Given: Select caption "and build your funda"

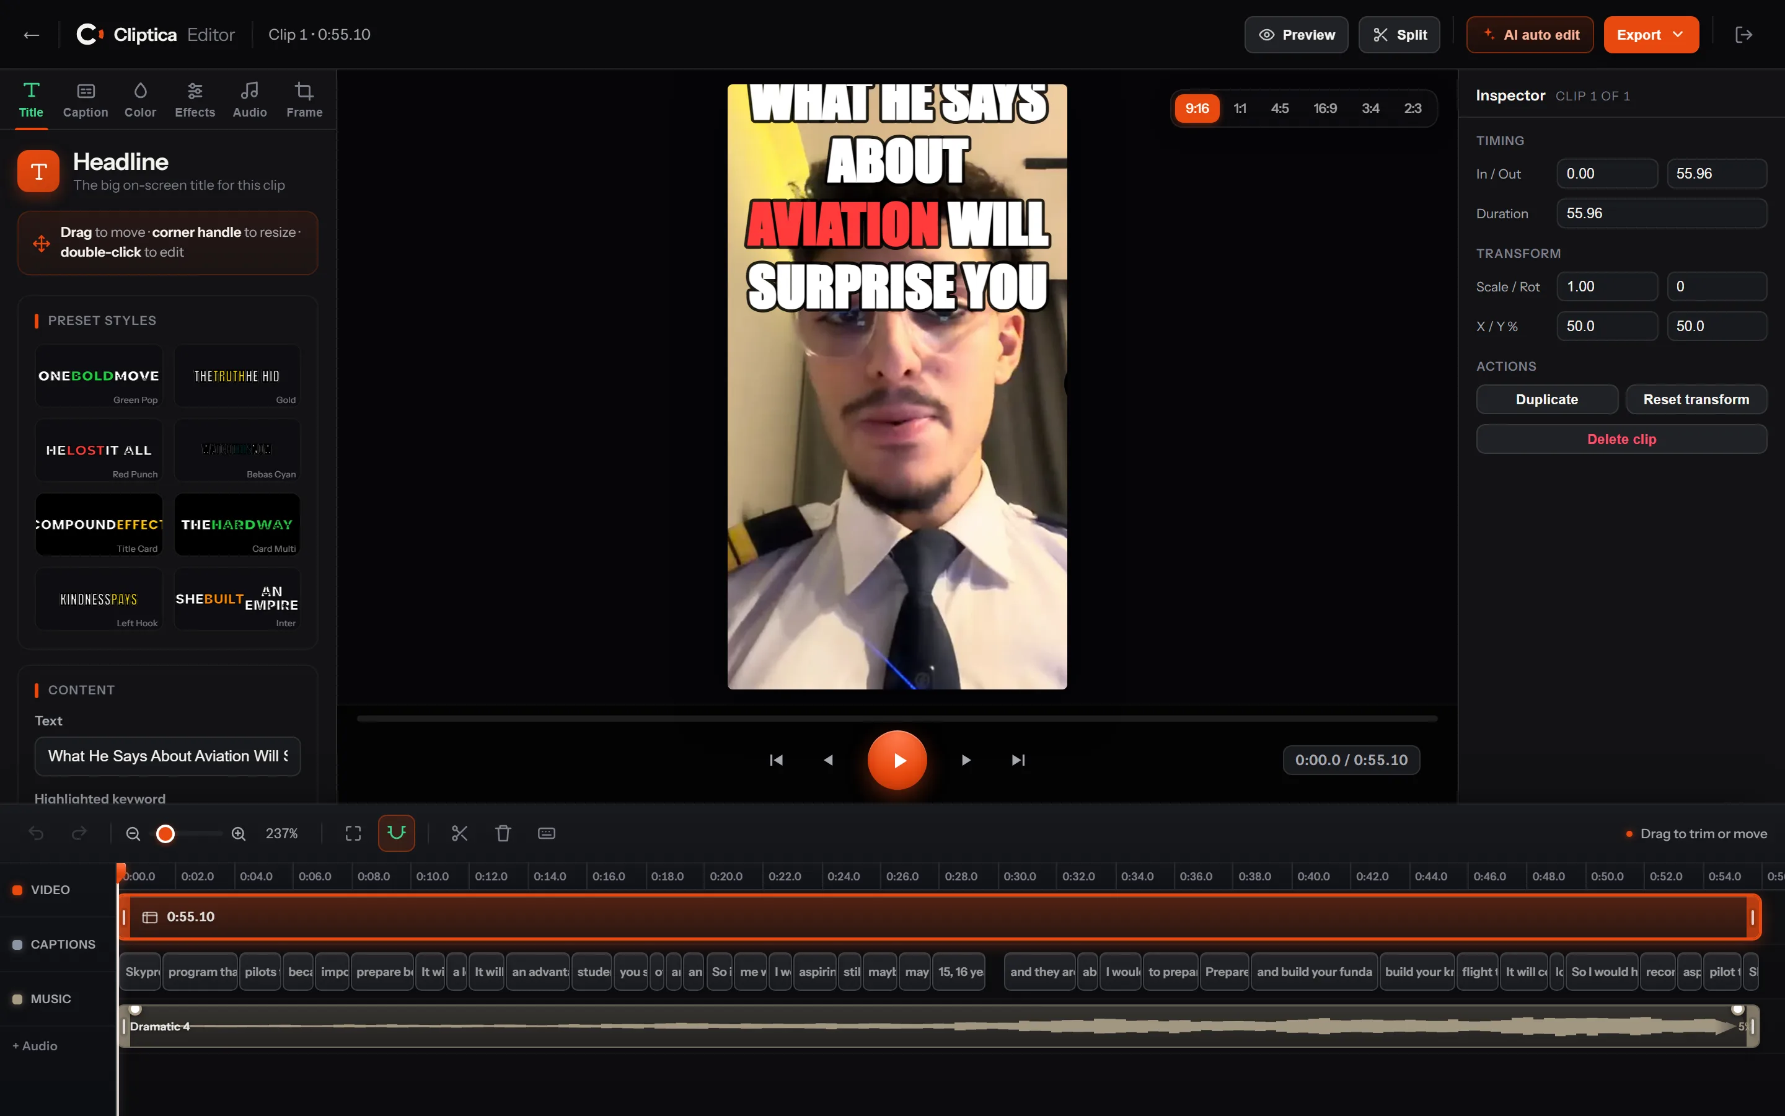Looking at the screenshot, I should tap(1315, 972).
